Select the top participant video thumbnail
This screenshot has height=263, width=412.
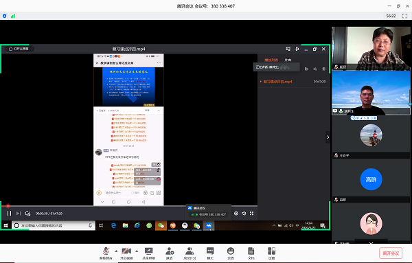click(371, 48)
